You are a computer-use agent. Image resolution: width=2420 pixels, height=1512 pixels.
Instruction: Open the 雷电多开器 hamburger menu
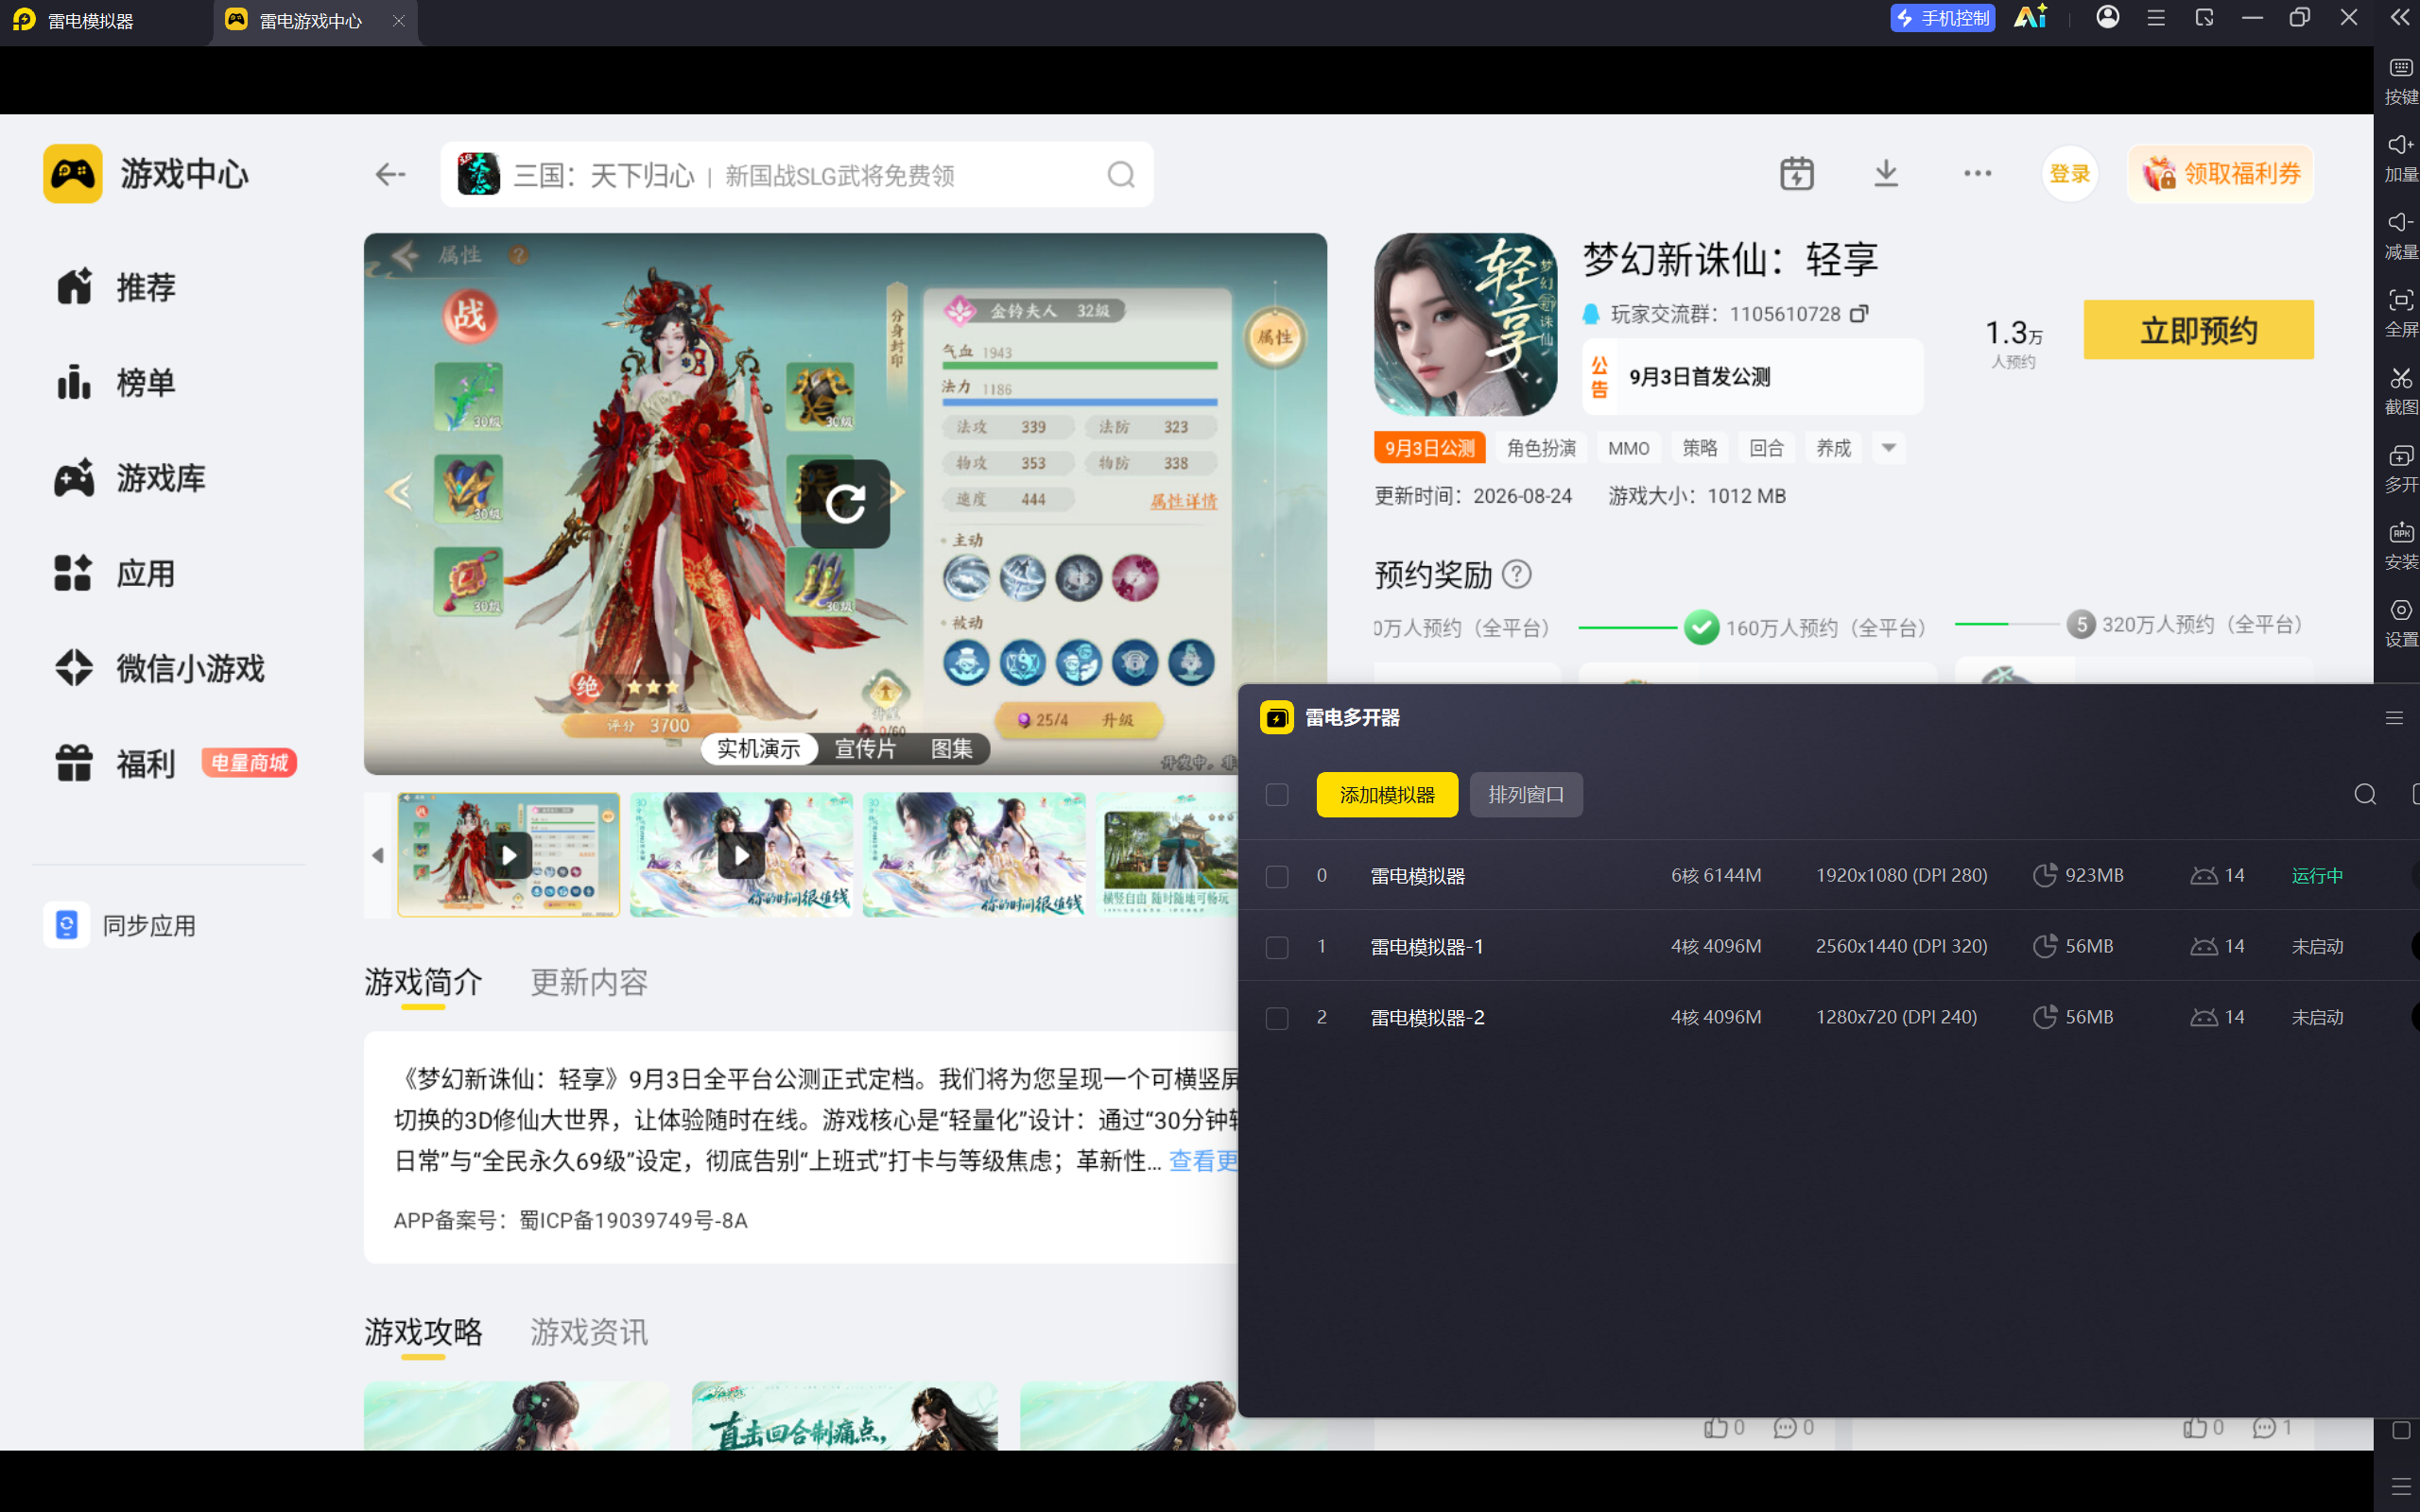(x=2394, y=718)
